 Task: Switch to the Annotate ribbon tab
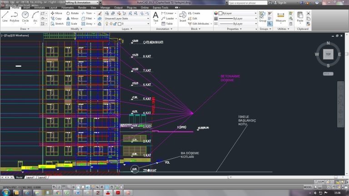[40, 8]
